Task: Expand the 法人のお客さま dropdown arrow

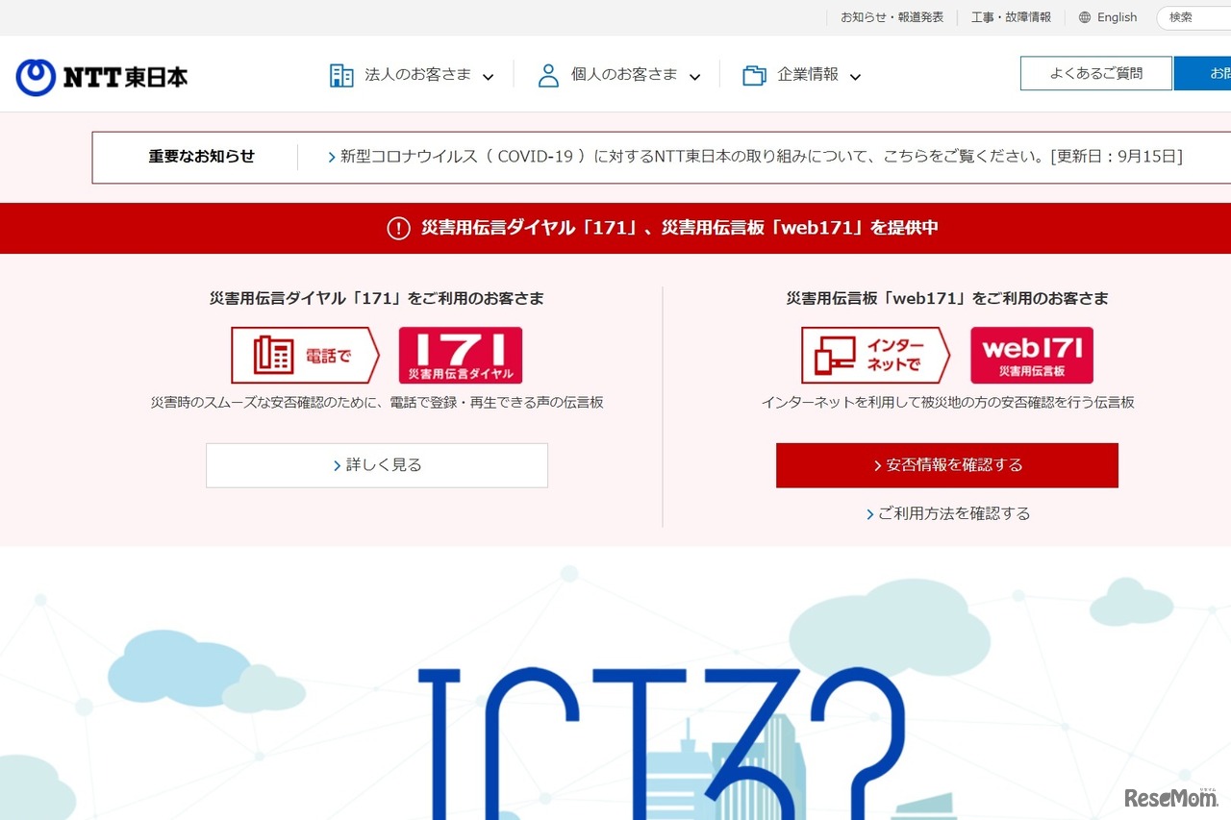Action: pyautogui.click(x=488, y=77)
